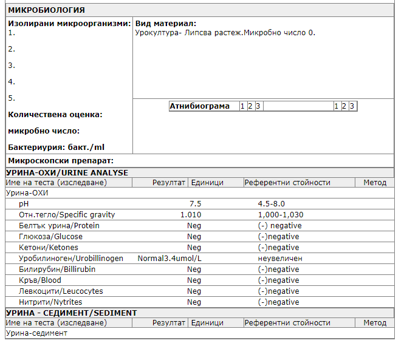407x346 pixels.
Task: Click the Кръв/Blood test name
Action: (40, 280)
